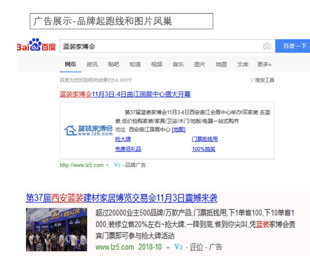Screen dimensions: 310x256
Task: Expand dropdown arrow beside http://www.lz5.com
Action: (107, 165)
